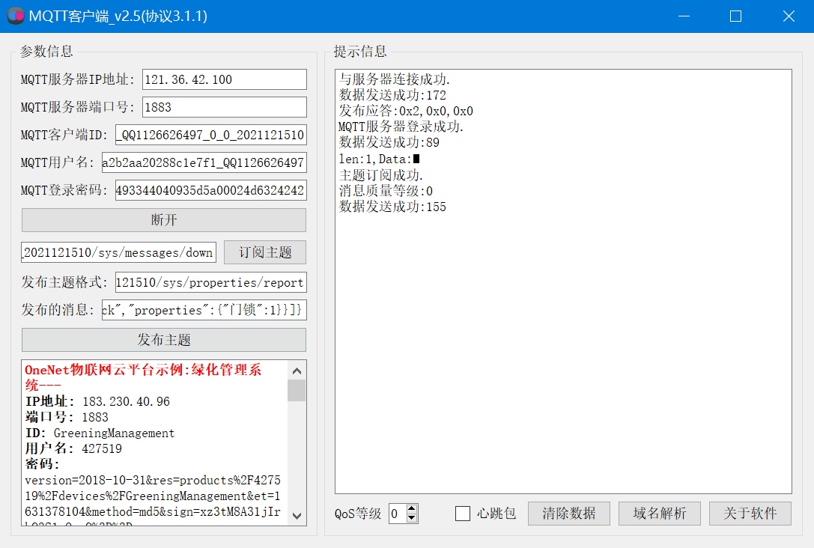The width and height of the screenshot is (814, 548).
Task: Click the text 与服务器连接成功.
Action: (394, 79)
